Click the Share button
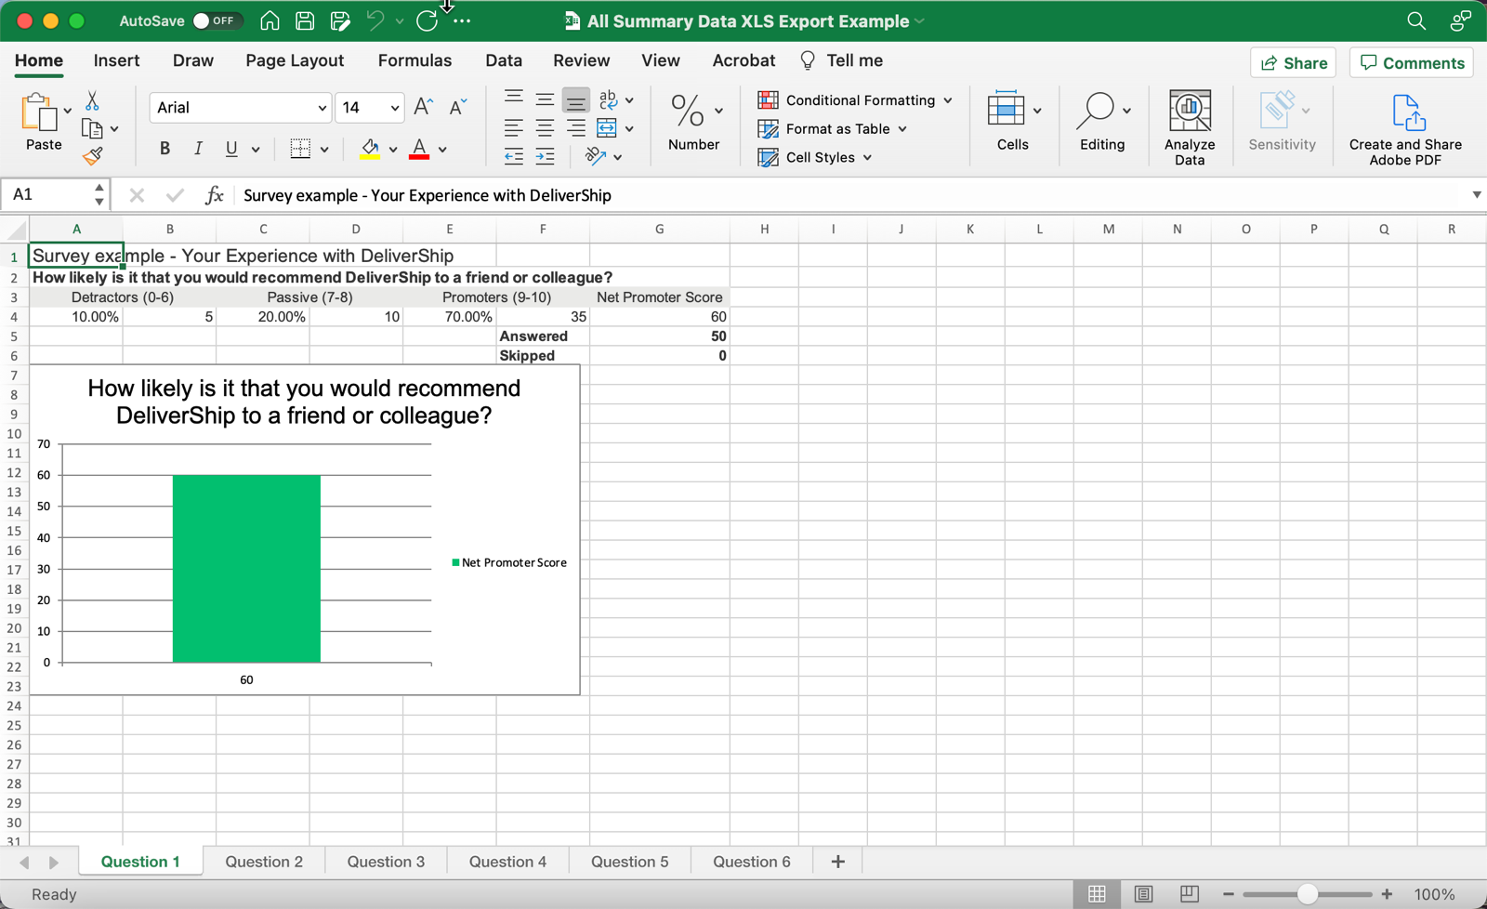Viewport: 1487px width, 909px height. coord(1293,63)
